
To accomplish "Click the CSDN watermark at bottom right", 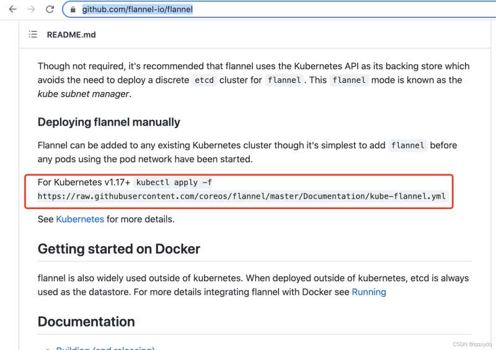I will pos(471,344).
